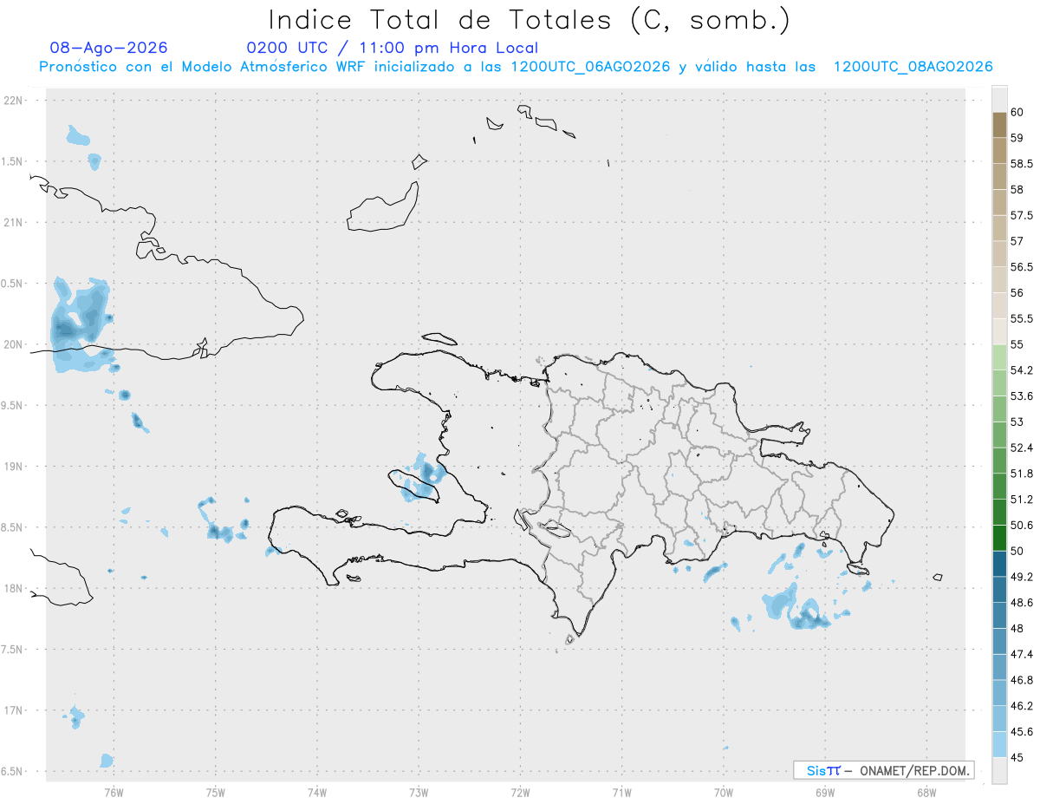The image size is (1040, 804).
Task: Click the colorbar value '55.5'
Action: pos(1023,319)
